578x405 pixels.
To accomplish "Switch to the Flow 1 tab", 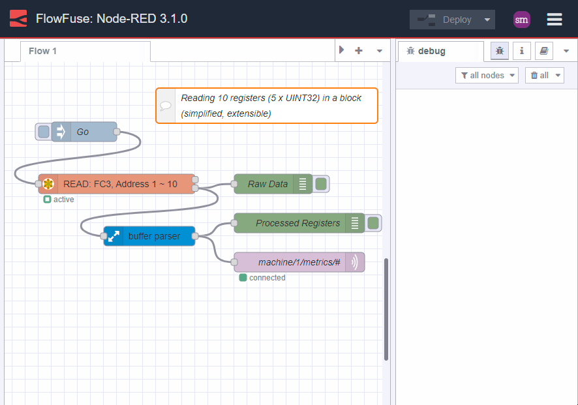I will click(43, 50).
